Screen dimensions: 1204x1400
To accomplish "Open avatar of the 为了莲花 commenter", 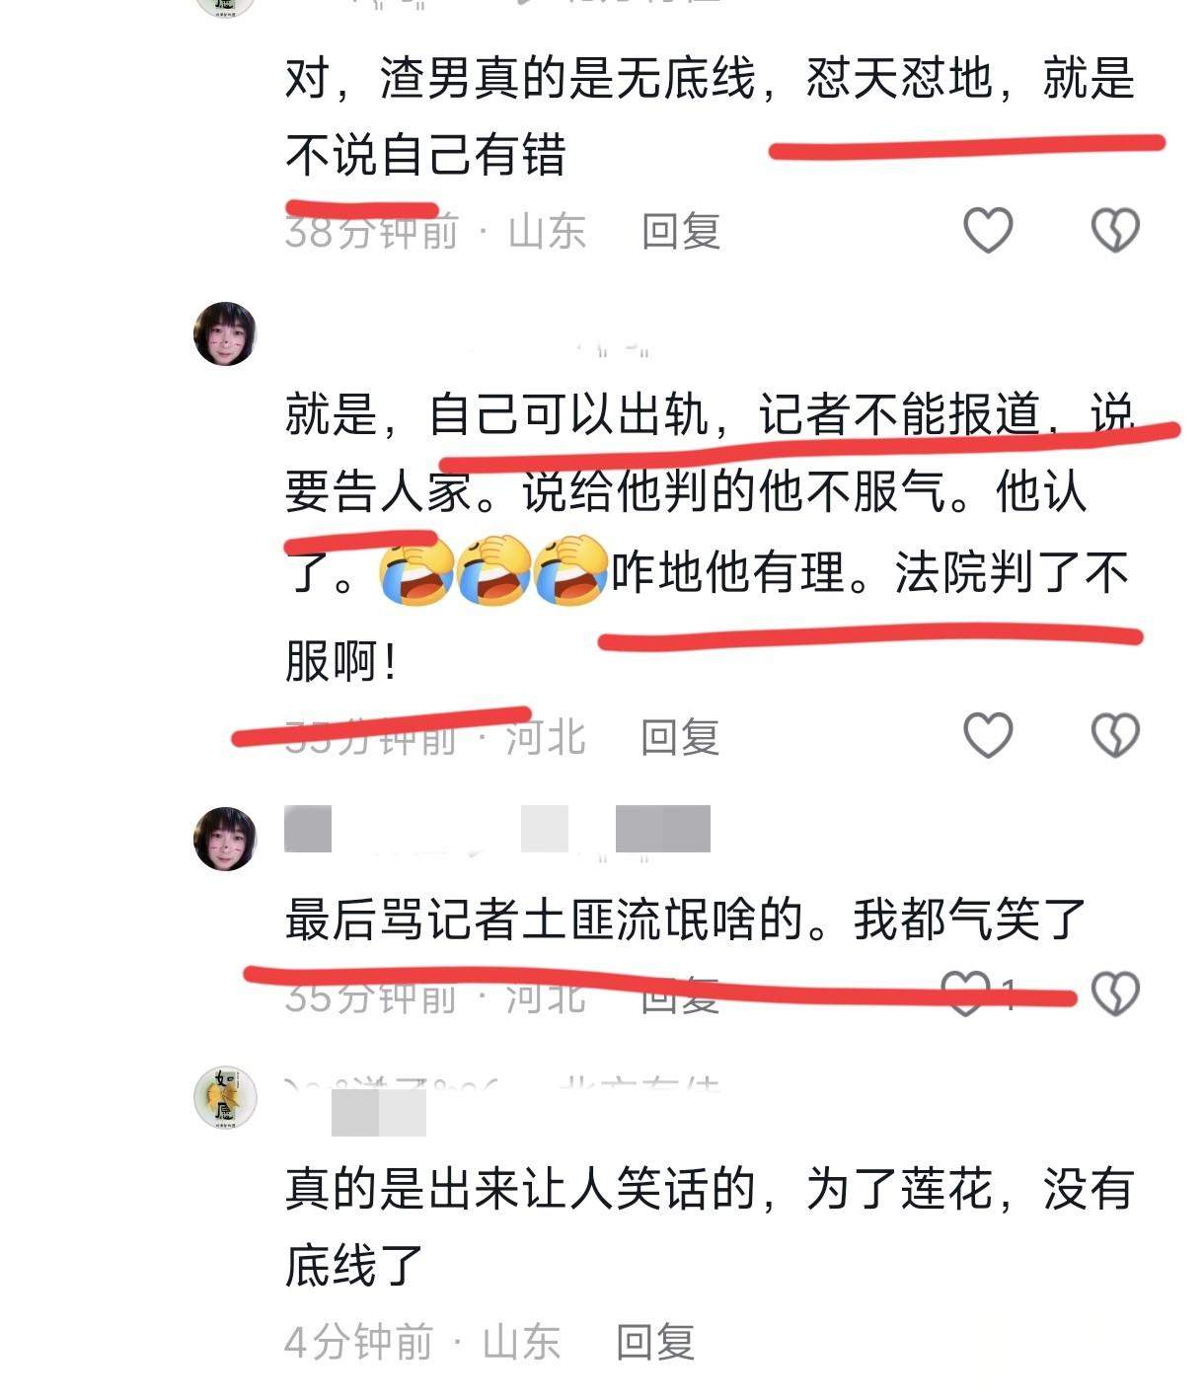I will (225, 1097).
